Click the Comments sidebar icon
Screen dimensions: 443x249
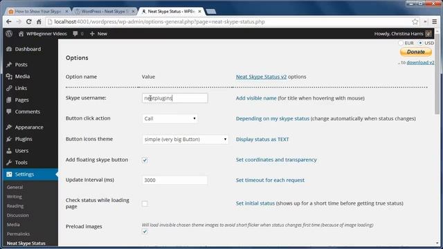(9, 111)
